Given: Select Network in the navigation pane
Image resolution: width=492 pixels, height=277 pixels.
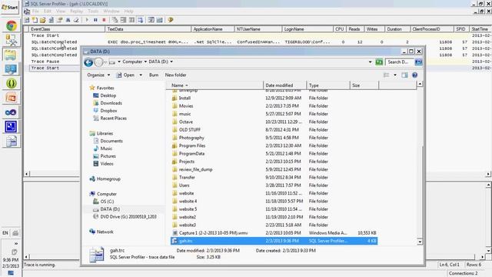Looking at the screenshot, I should [101, 232].
